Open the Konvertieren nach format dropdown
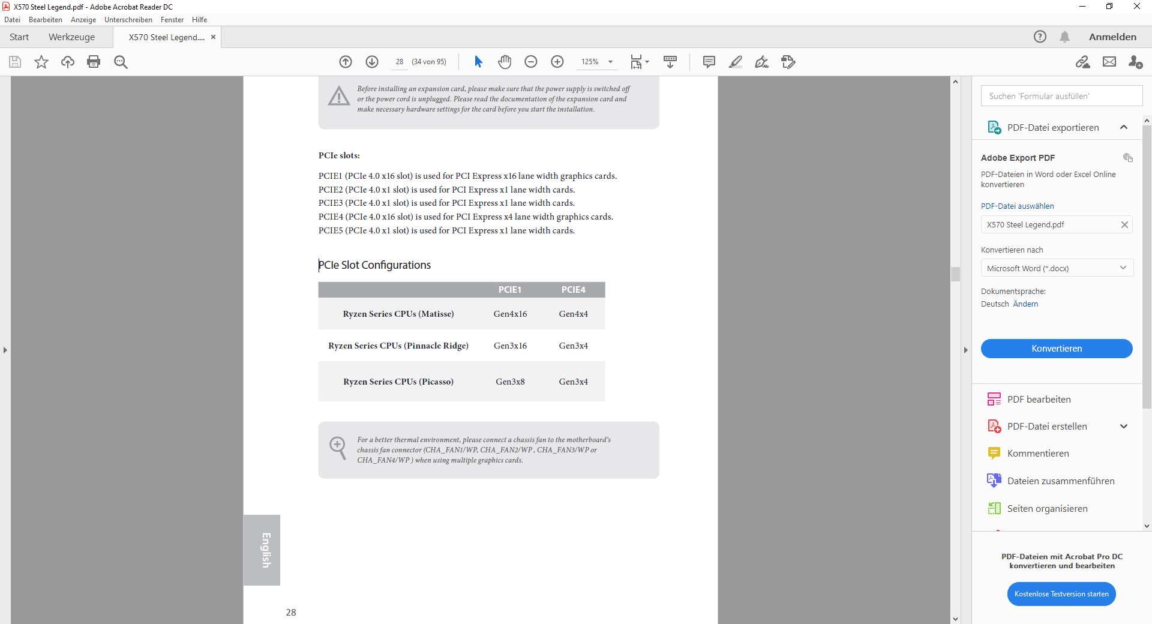 coord(1057,268)
